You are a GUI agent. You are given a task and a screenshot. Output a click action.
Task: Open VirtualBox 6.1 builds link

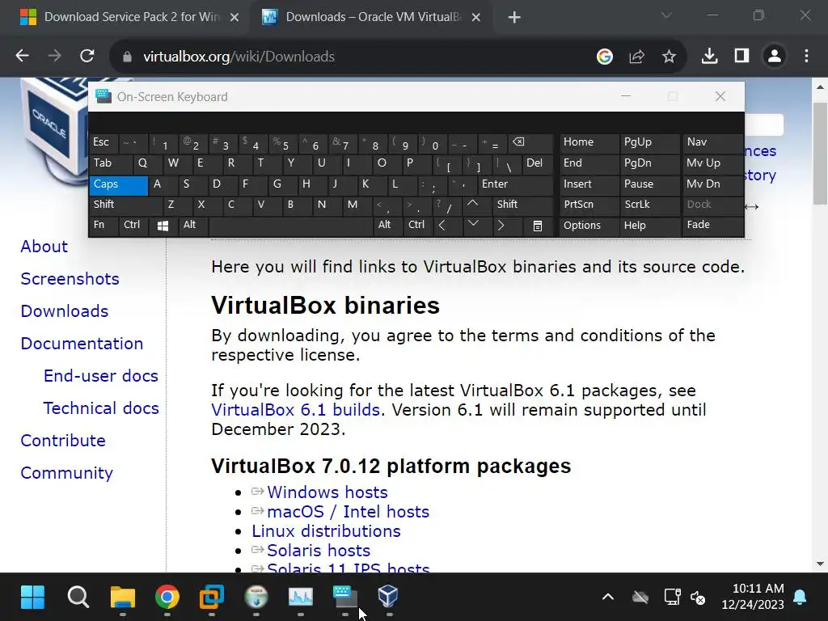pos(296,410)
